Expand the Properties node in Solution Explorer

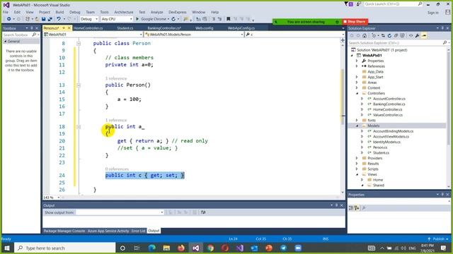(x=357, y=61)
